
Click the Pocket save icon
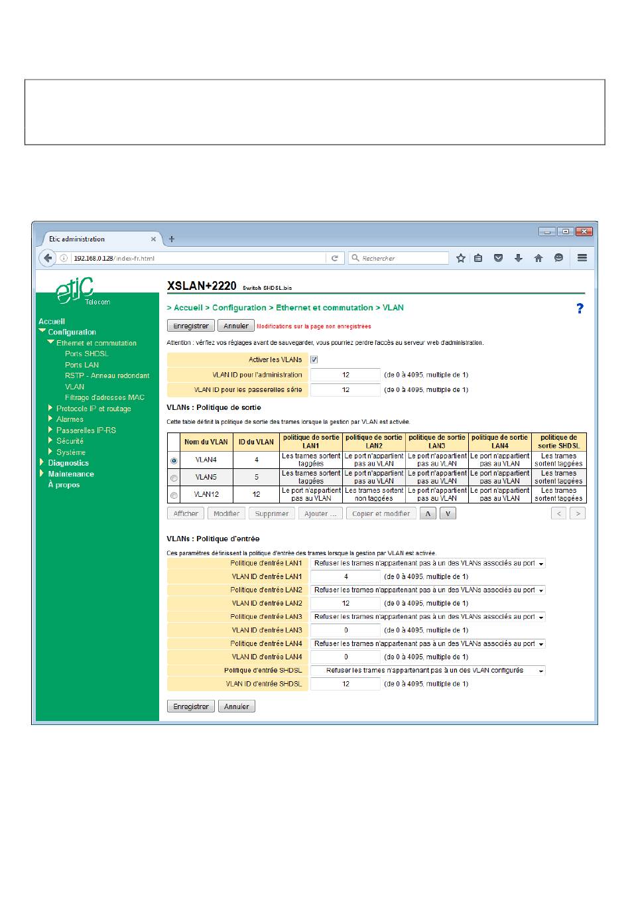point(498,258)
